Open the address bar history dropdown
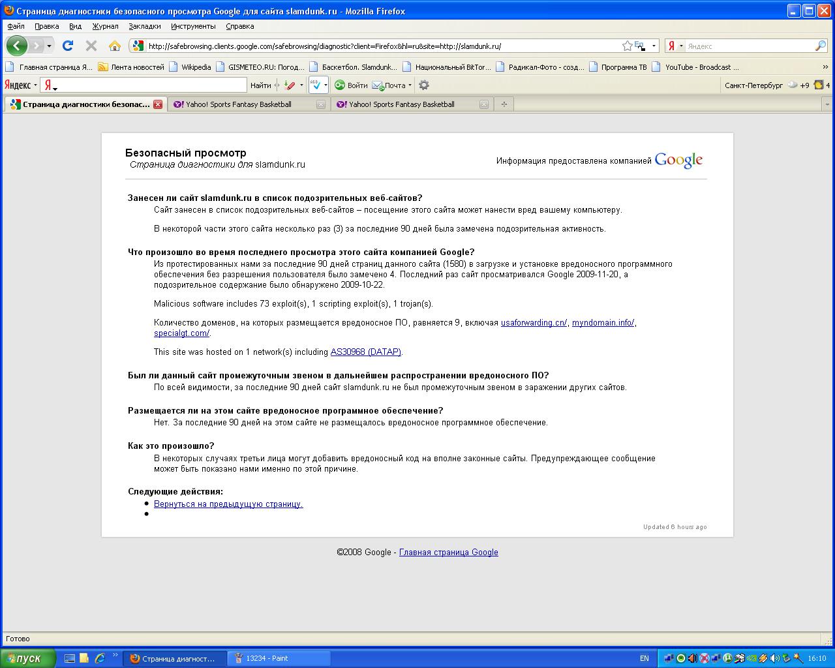Image resolution: width=835 pixels, height=668 pixels. click(x=654, y=46)
